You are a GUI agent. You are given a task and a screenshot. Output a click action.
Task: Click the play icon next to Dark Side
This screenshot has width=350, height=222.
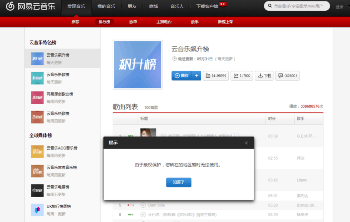(144, 205)
